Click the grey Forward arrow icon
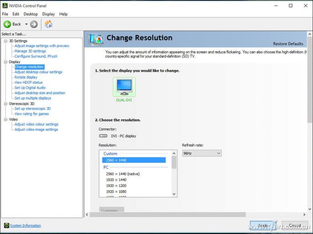The width and height of the screenshot is (313, 234). (x=34, y=24)
